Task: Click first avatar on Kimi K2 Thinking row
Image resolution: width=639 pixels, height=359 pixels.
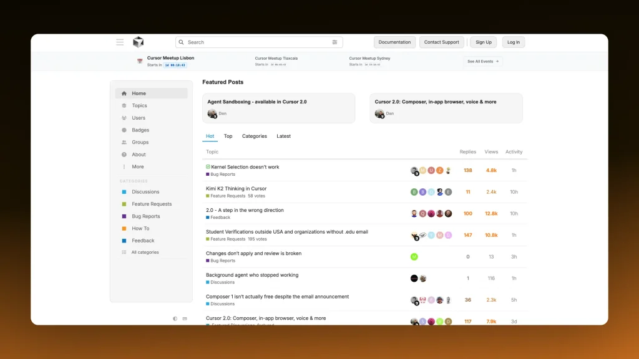Action: click(414, 192)
